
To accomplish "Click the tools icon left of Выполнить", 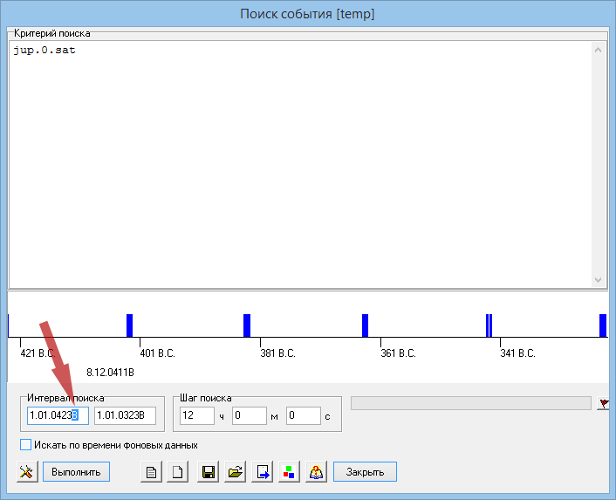I will tap(27, 472).
